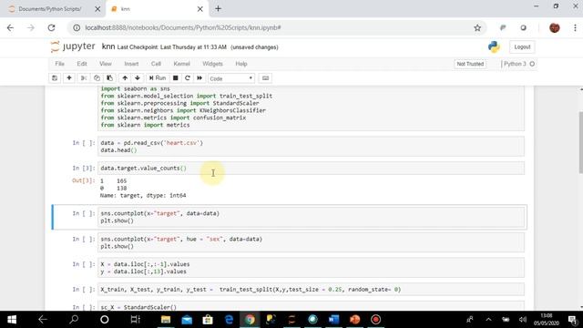
Task: Click the browser address bar
Action: [x=271, y=28]
